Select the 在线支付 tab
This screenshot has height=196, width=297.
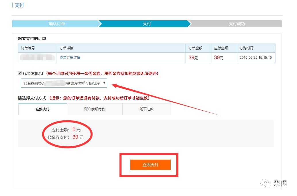[43, 109]
